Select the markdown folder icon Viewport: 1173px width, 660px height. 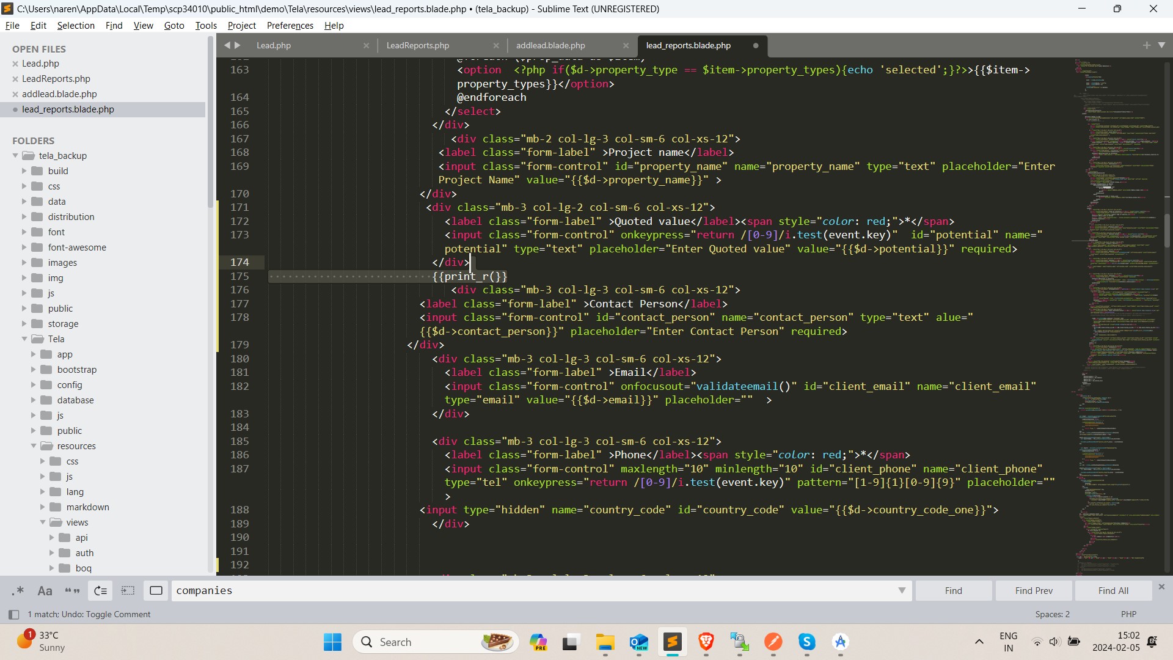coord(55,507)
